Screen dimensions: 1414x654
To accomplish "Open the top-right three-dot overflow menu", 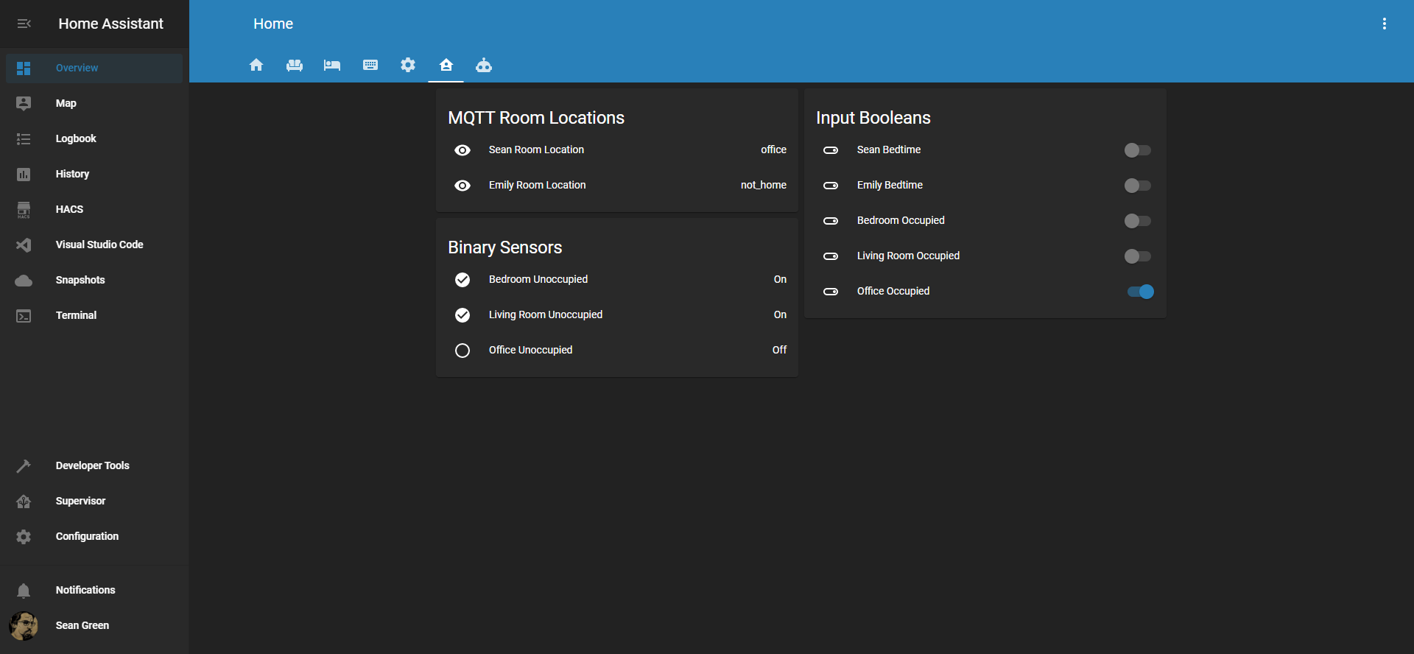I will [1385, 24].
